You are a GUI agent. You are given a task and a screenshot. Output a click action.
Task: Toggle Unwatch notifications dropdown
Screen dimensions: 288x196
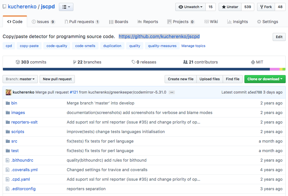[x=190, y=7]
